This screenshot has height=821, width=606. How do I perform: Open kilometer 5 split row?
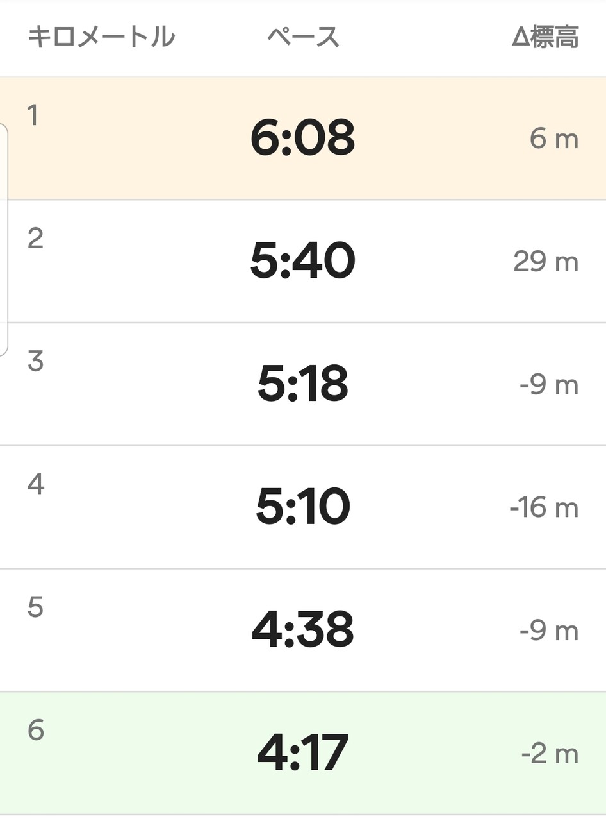(x=303, y=631)
